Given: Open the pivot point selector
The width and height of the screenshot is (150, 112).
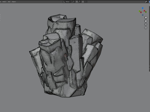Looking at the screenshot, I should [x=73, y=2].
